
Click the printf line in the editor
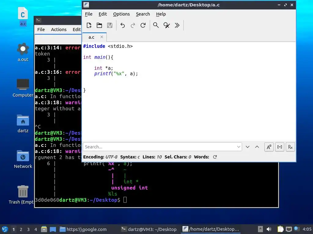116,74
